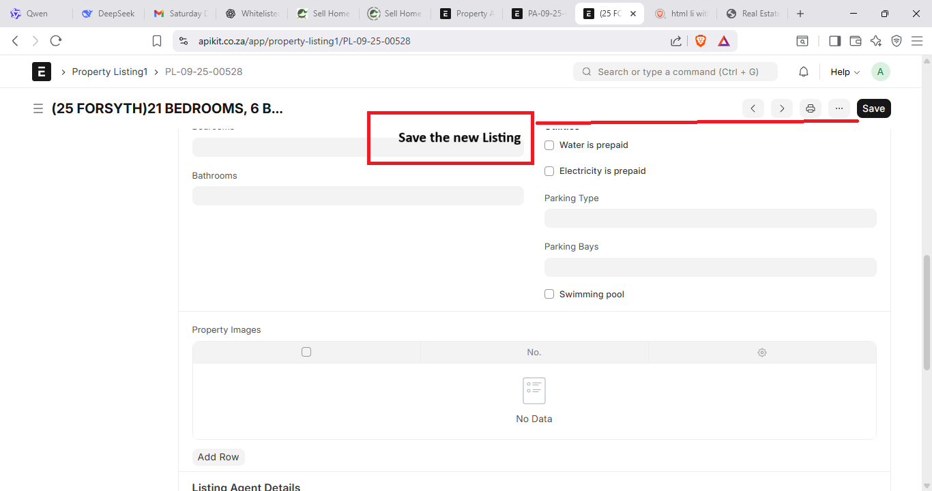The width and height of the screenshot is (932, 491).
Task: Select all rows in Property Images table
Action: pos(306,353)
